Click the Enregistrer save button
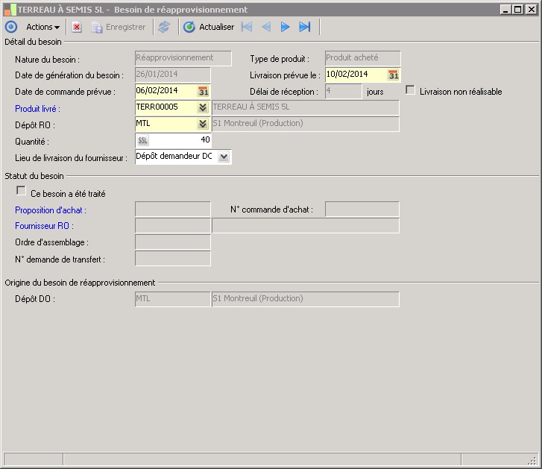Viewport: 542px width, 469px height. pyautogui.click(x=119, y=27)
